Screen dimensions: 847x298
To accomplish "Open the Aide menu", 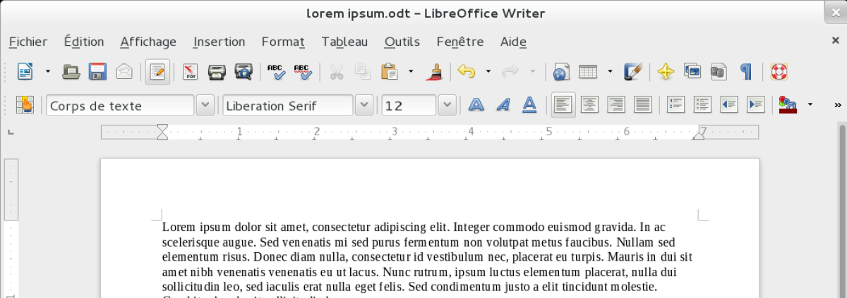I will click(513, 42).
